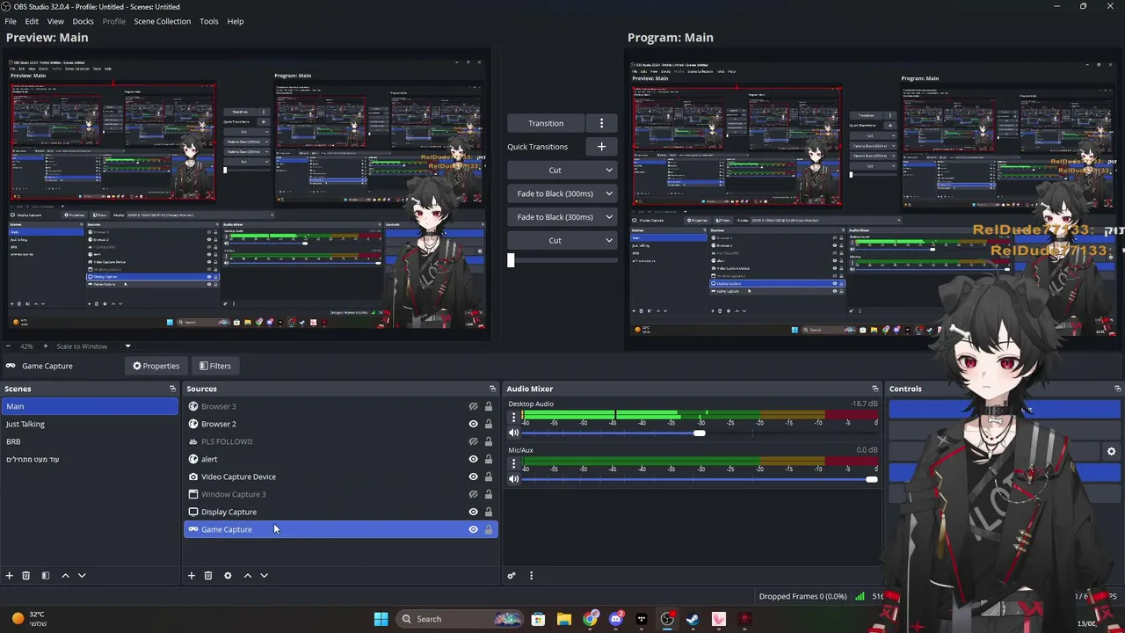Open File Explorer from the taskbar
The image size is (1125, 633).
[564, 619]
